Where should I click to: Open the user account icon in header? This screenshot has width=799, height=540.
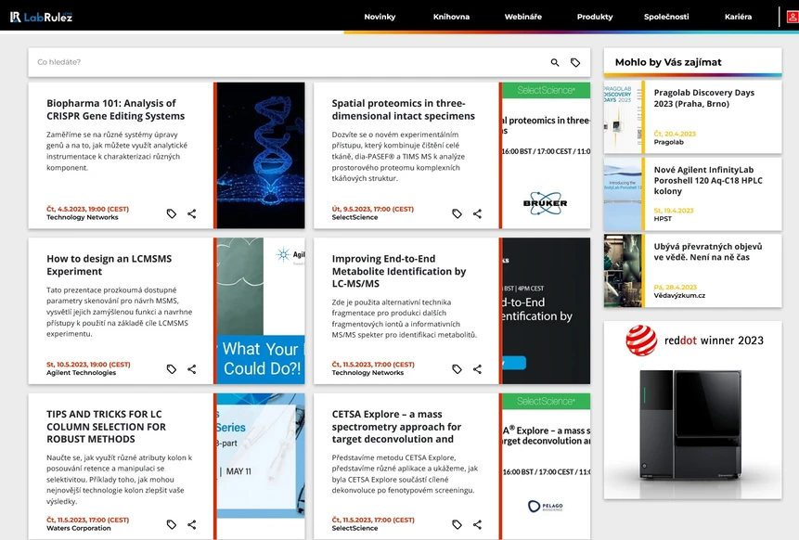pyautogui.click(x=793, y=17)
